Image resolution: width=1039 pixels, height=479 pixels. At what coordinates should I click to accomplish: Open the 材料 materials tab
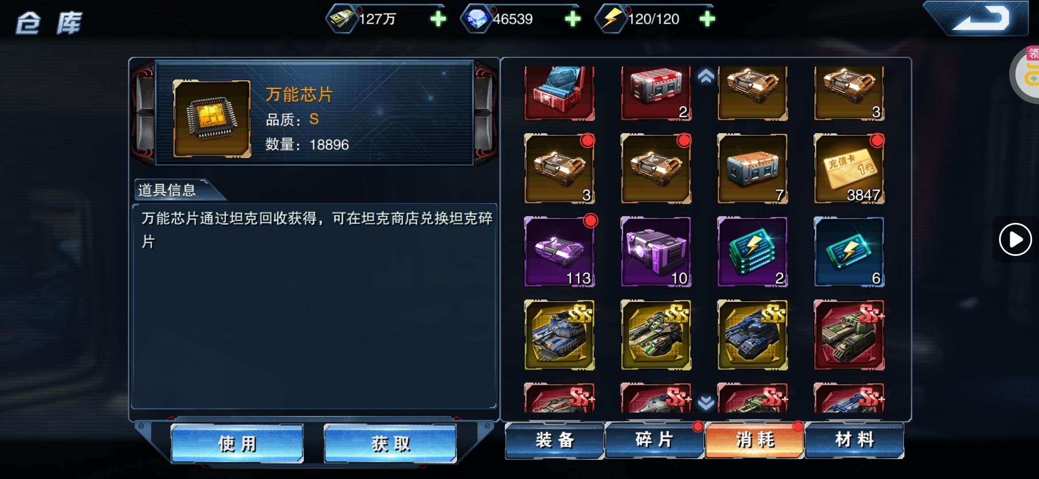854,440
